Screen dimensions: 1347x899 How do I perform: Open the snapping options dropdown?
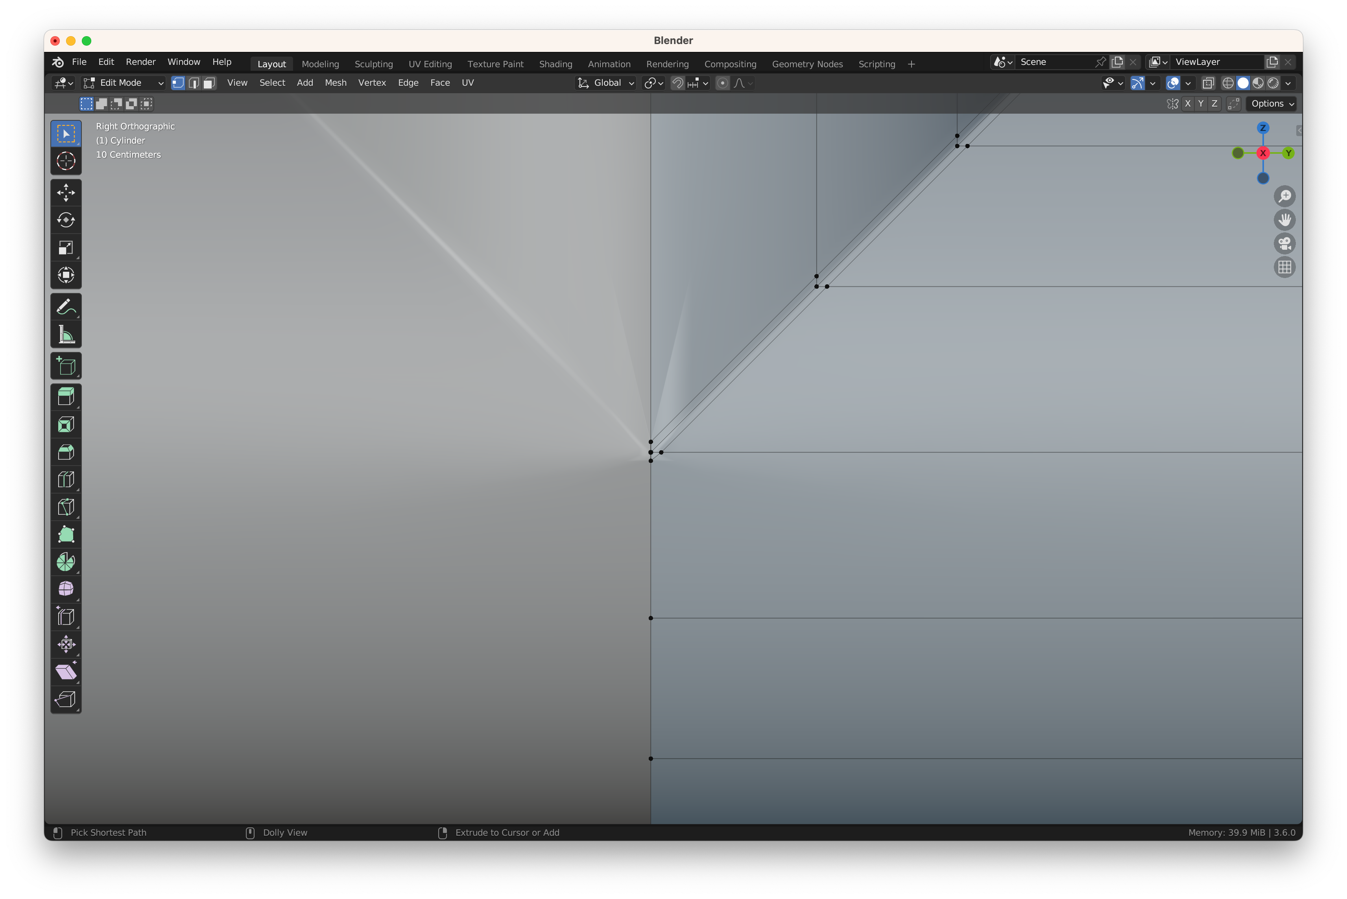tap(698, 83)
